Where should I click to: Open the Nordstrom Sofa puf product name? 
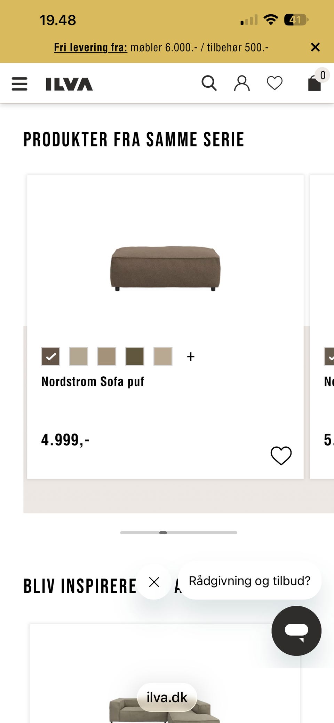[x=93, y=381]
